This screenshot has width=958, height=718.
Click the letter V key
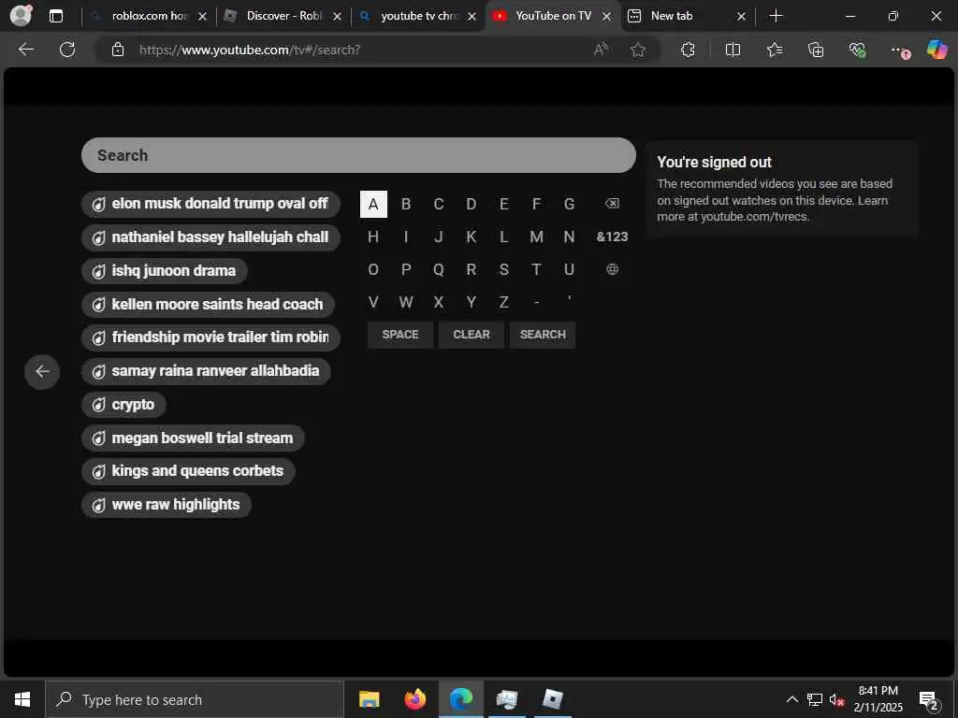[373, 302]
